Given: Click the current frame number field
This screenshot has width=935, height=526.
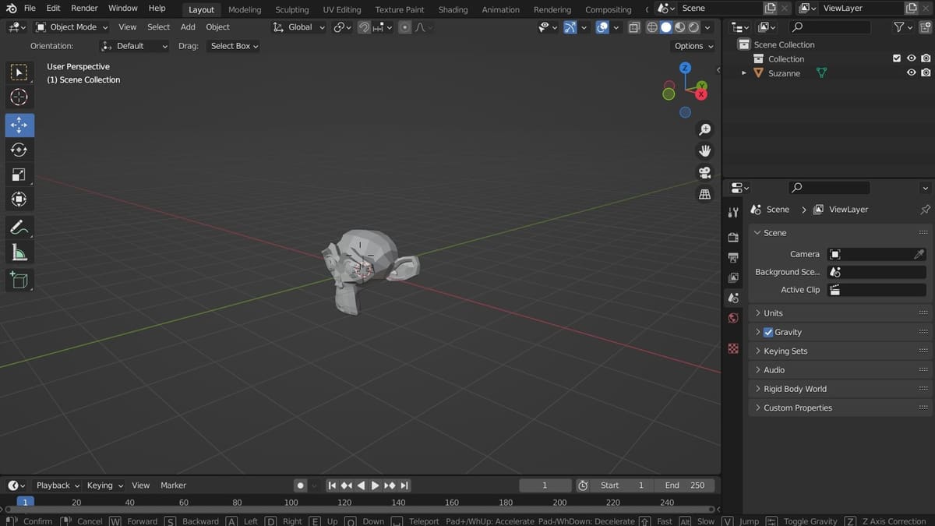Looking at the screenshot, I should (x=545, y=485).
